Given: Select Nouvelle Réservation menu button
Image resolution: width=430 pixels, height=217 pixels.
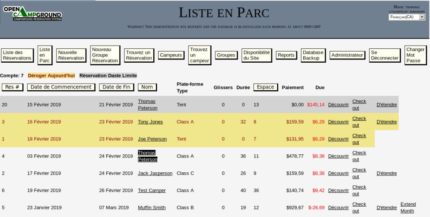Looking at the screenshot, I should pos(71,55).
